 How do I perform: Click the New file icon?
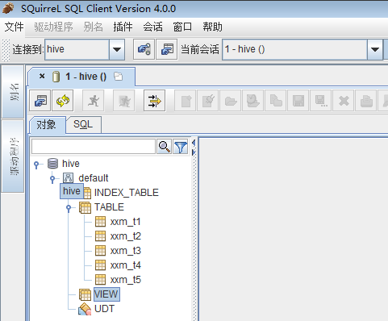click(186, 101)
